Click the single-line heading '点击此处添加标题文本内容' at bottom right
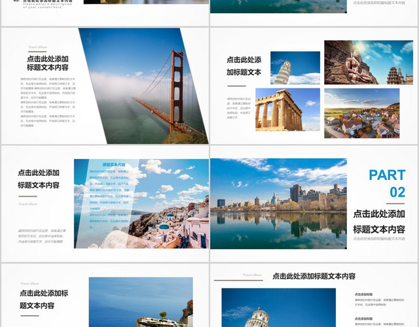This screenshot has width=419, height=327. pos(314,276)
